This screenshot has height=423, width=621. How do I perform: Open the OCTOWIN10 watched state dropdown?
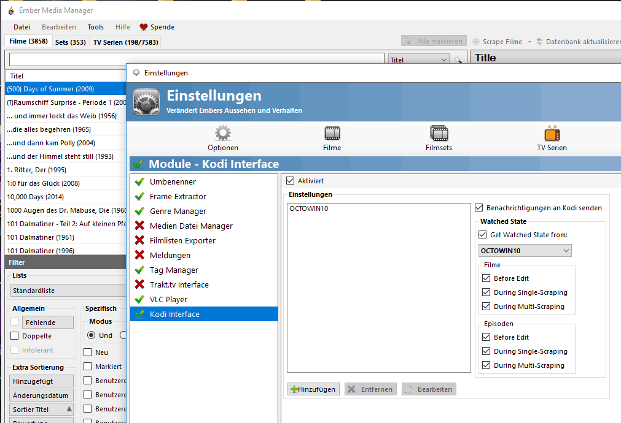click(x=525, y=251)
